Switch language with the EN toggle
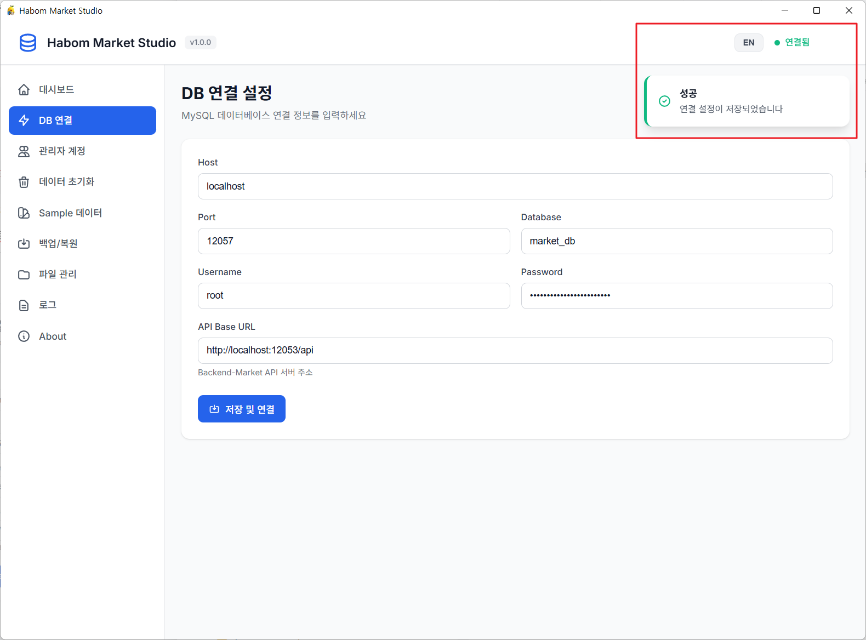Viewport: 866px width, 640px height. (x=748, y=43)
